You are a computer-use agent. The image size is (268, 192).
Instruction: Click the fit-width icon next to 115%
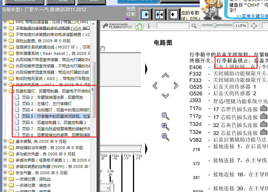pos(254,26)
